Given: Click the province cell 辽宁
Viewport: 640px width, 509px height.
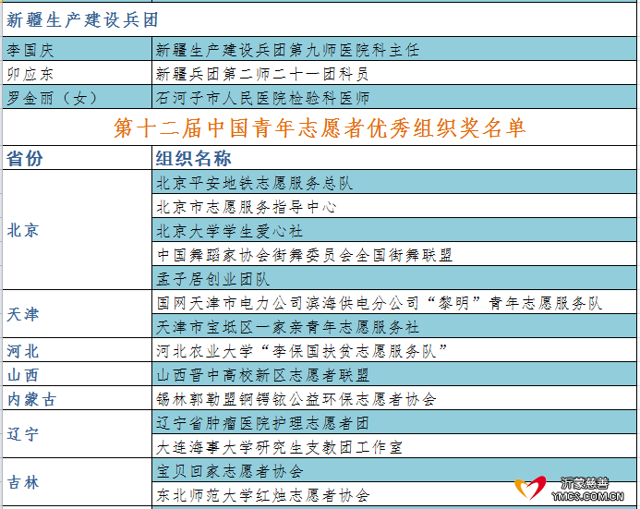Looking at the screenshot, I should [x=78, y=434].
